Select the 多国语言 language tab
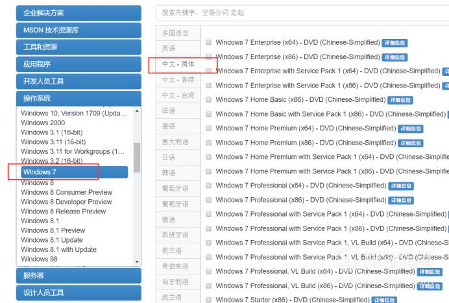This screenshot has height=303, width=449. [x=178, y=33]
